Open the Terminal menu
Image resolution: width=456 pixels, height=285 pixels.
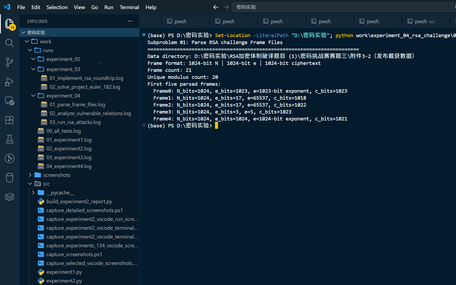(x=129, y=7)
